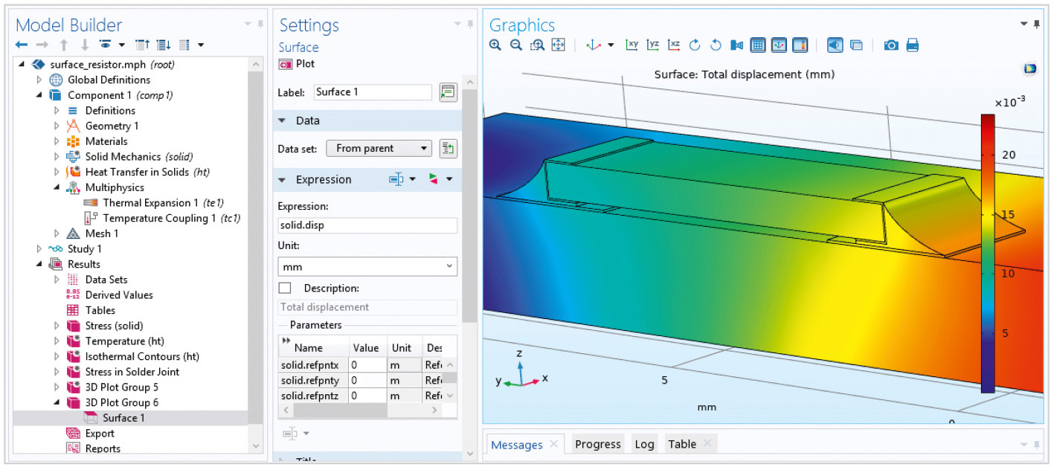Select the Surface 1 tree node
Screen dimensions: 1057x467
(123, 418)
